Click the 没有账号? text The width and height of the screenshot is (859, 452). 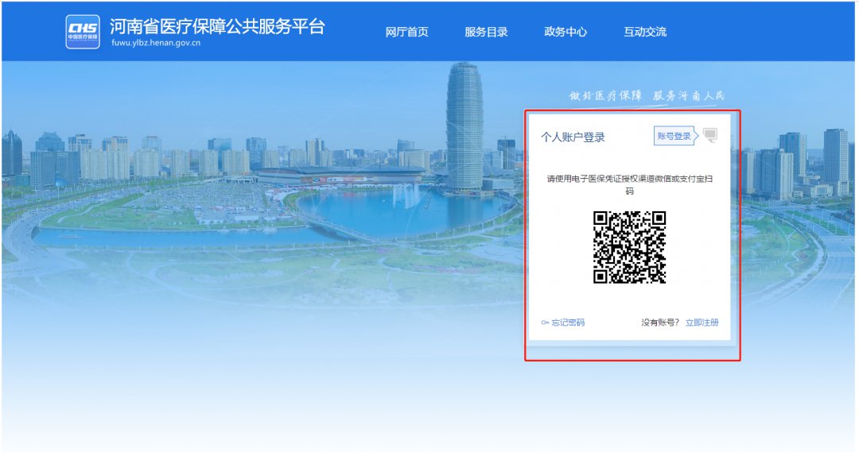tap(660, 323)
